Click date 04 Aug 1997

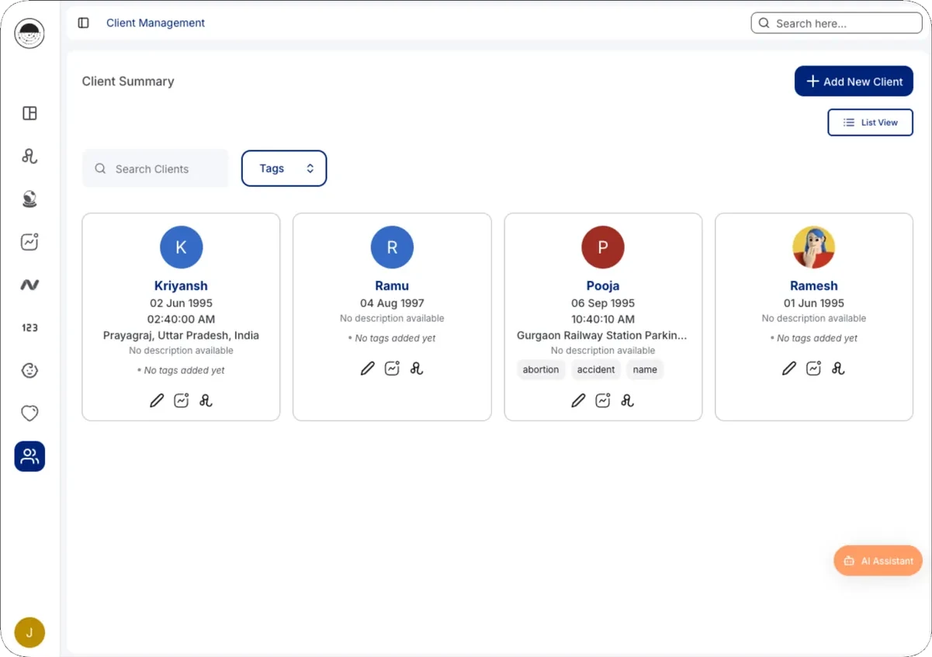point(392,303)
